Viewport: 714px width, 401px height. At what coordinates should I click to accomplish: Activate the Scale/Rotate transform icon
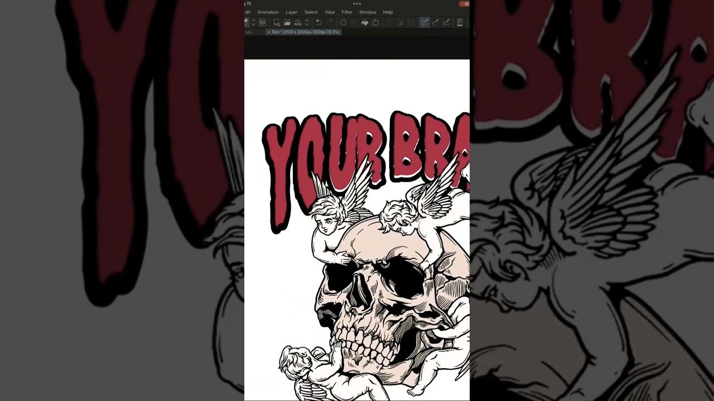[x=375, y=22]
